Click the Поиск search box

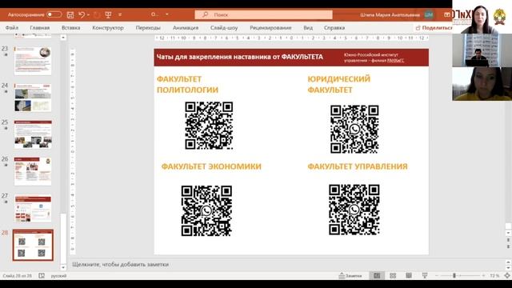pos(263,14)
